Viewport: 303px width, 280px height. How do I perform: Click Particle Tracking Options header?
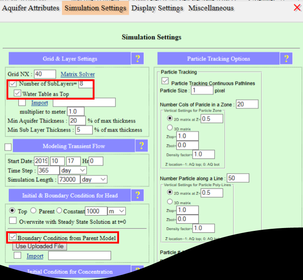coord(219,58)
